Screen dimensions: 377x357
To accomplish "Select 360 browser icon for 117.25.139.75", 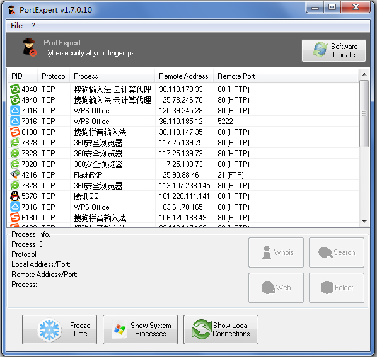I will coord(15,142).
